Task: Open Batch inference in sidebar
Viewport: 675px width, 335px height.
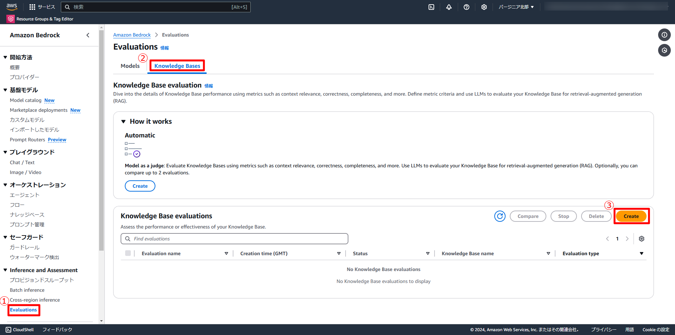Action: (27, 290)
